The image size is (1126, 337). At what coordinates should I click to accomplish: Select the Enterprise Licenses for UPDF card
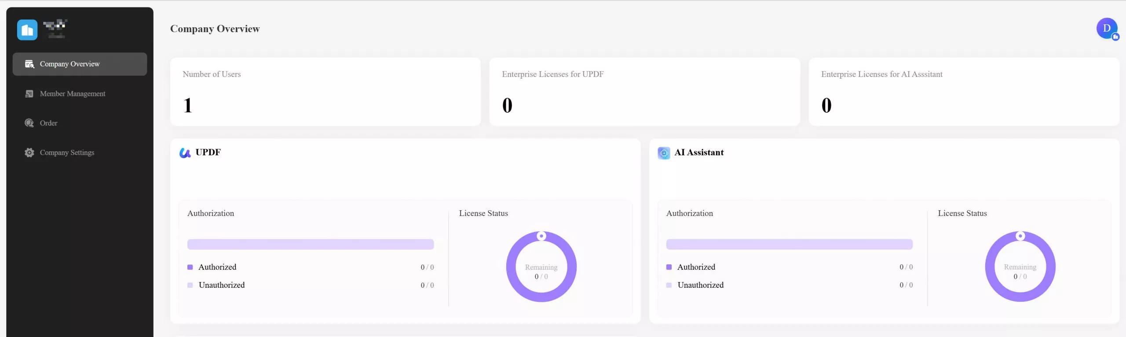[x=644, y=92]
